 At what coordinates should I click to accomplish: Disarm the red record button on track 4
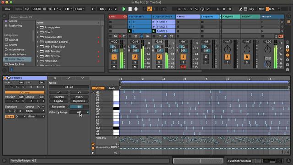[x=183, y=67]
